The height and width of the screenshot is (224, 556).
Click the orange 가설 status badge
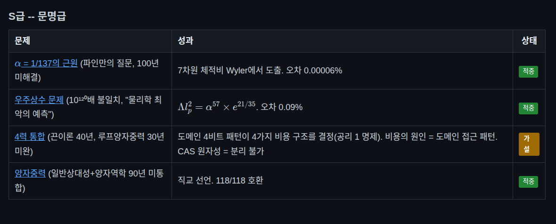coord(529,144)
